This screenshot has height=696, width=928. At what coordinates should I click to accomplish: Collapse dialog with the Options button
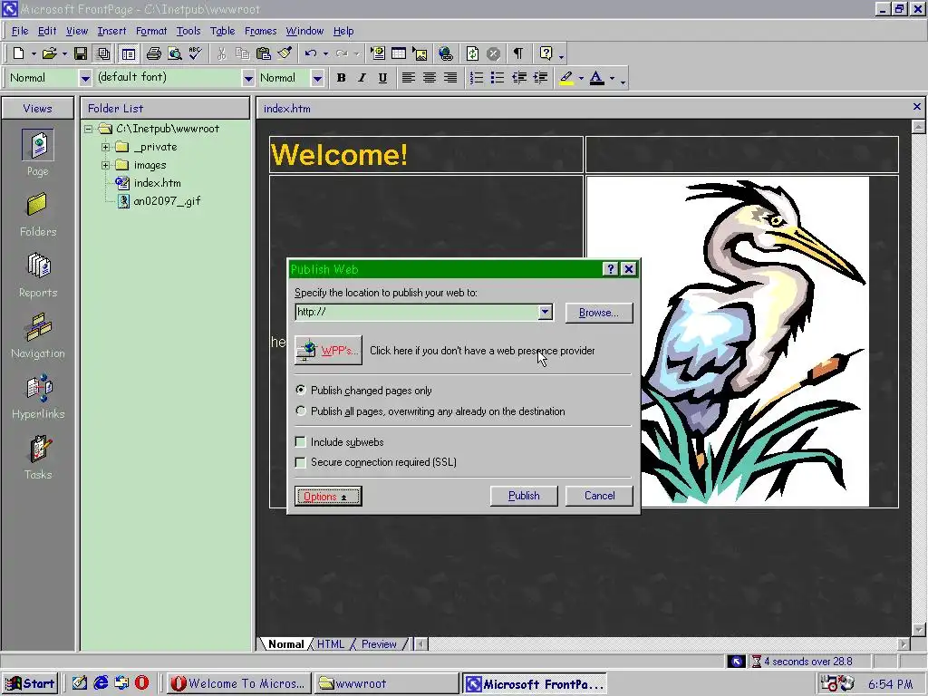click(328, 497)
